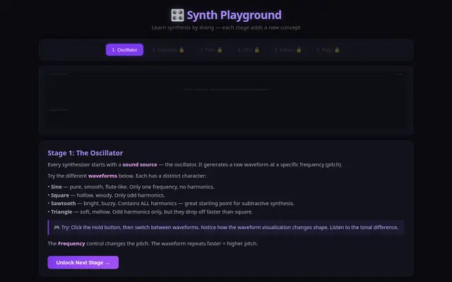Screen dimensions: 452x282
Task: Switch to the locked 5. Effects tab
Action: [x=287, y=50]
